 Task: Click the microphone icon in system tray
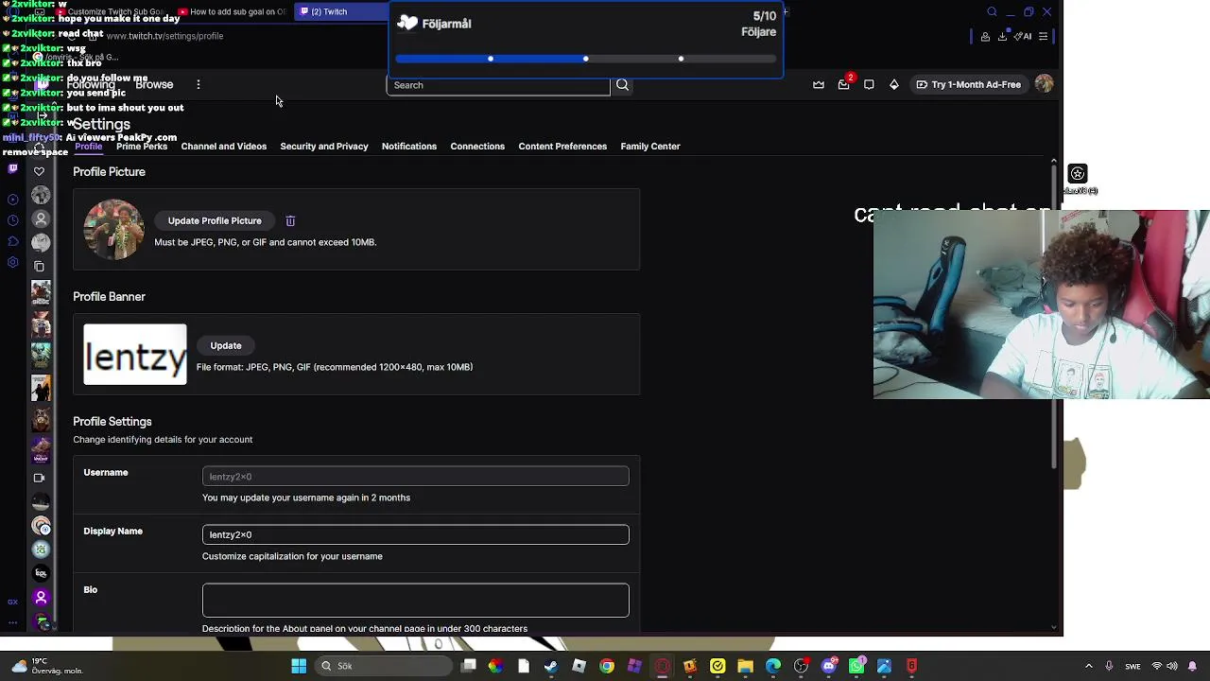pos(1109,666)
